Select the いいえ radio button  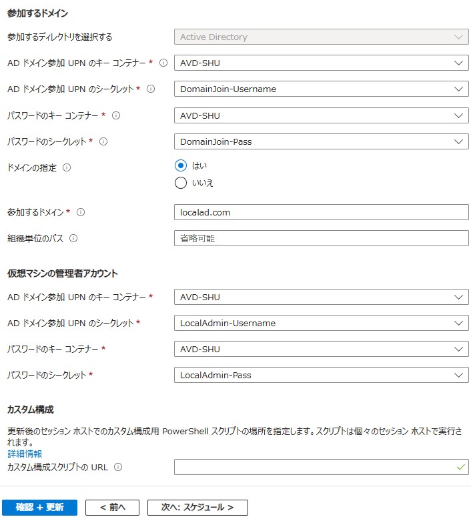181,183
